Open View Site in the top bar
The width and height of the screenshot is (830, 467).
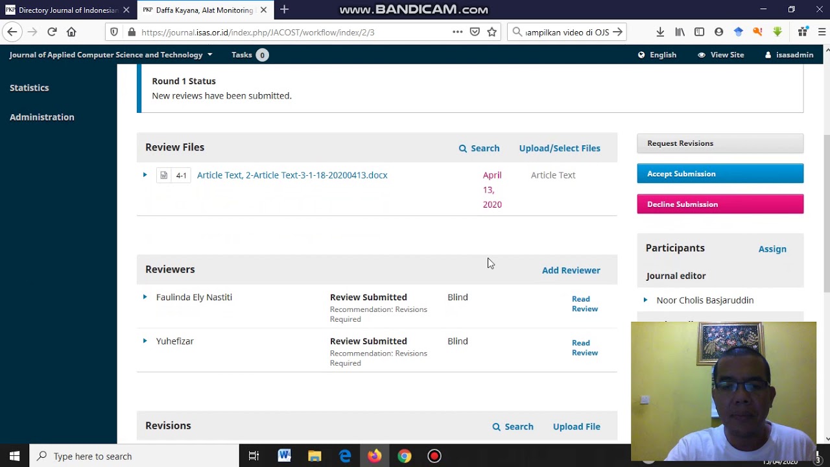click(x=720, y=54)
